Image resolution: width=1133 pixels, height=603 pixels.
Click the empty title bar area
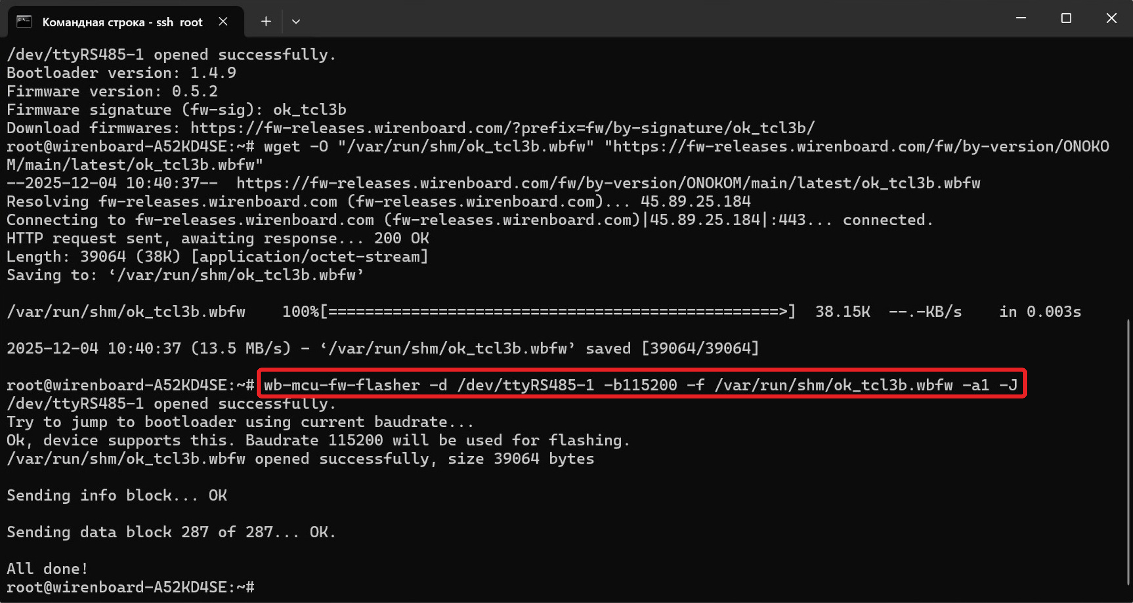pos(635,19)
